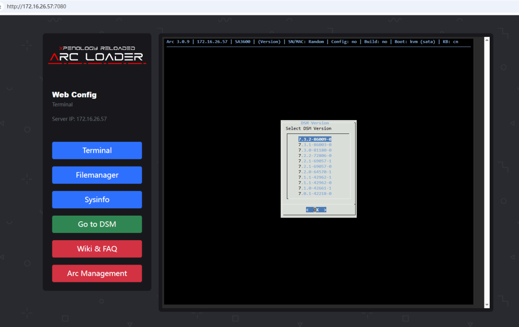Click the 'Terminal' subtitle under Web Config

(x=62, y=105)
